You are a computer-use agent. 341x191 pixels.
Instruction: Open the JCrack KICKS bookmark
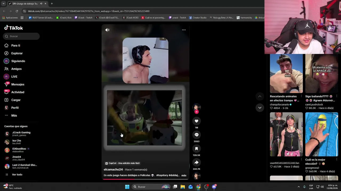pyautogui.click(x=131, y=18)
